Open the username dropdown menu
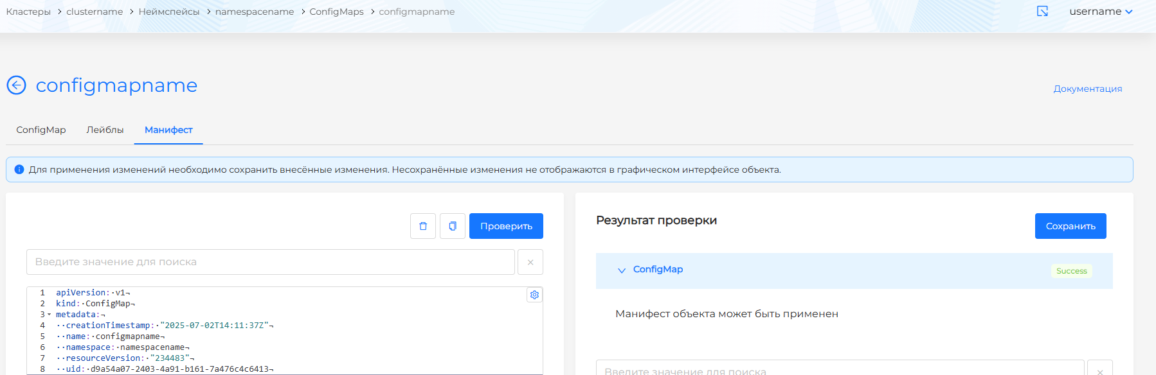 coord(1101,12)
